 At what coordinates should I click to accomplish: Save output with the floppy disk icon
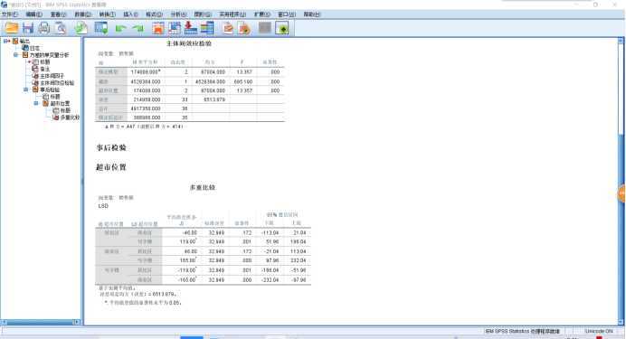pos(28,28)
